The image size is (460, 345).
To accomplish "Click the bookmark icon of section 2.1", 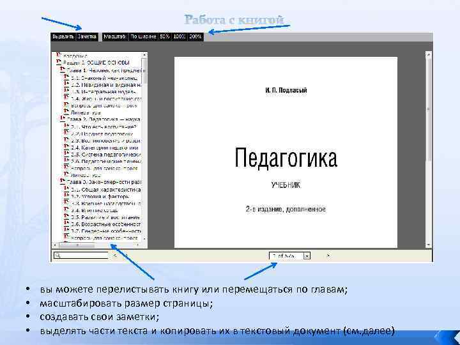I will pyautogui.click(x=66, y=126).
